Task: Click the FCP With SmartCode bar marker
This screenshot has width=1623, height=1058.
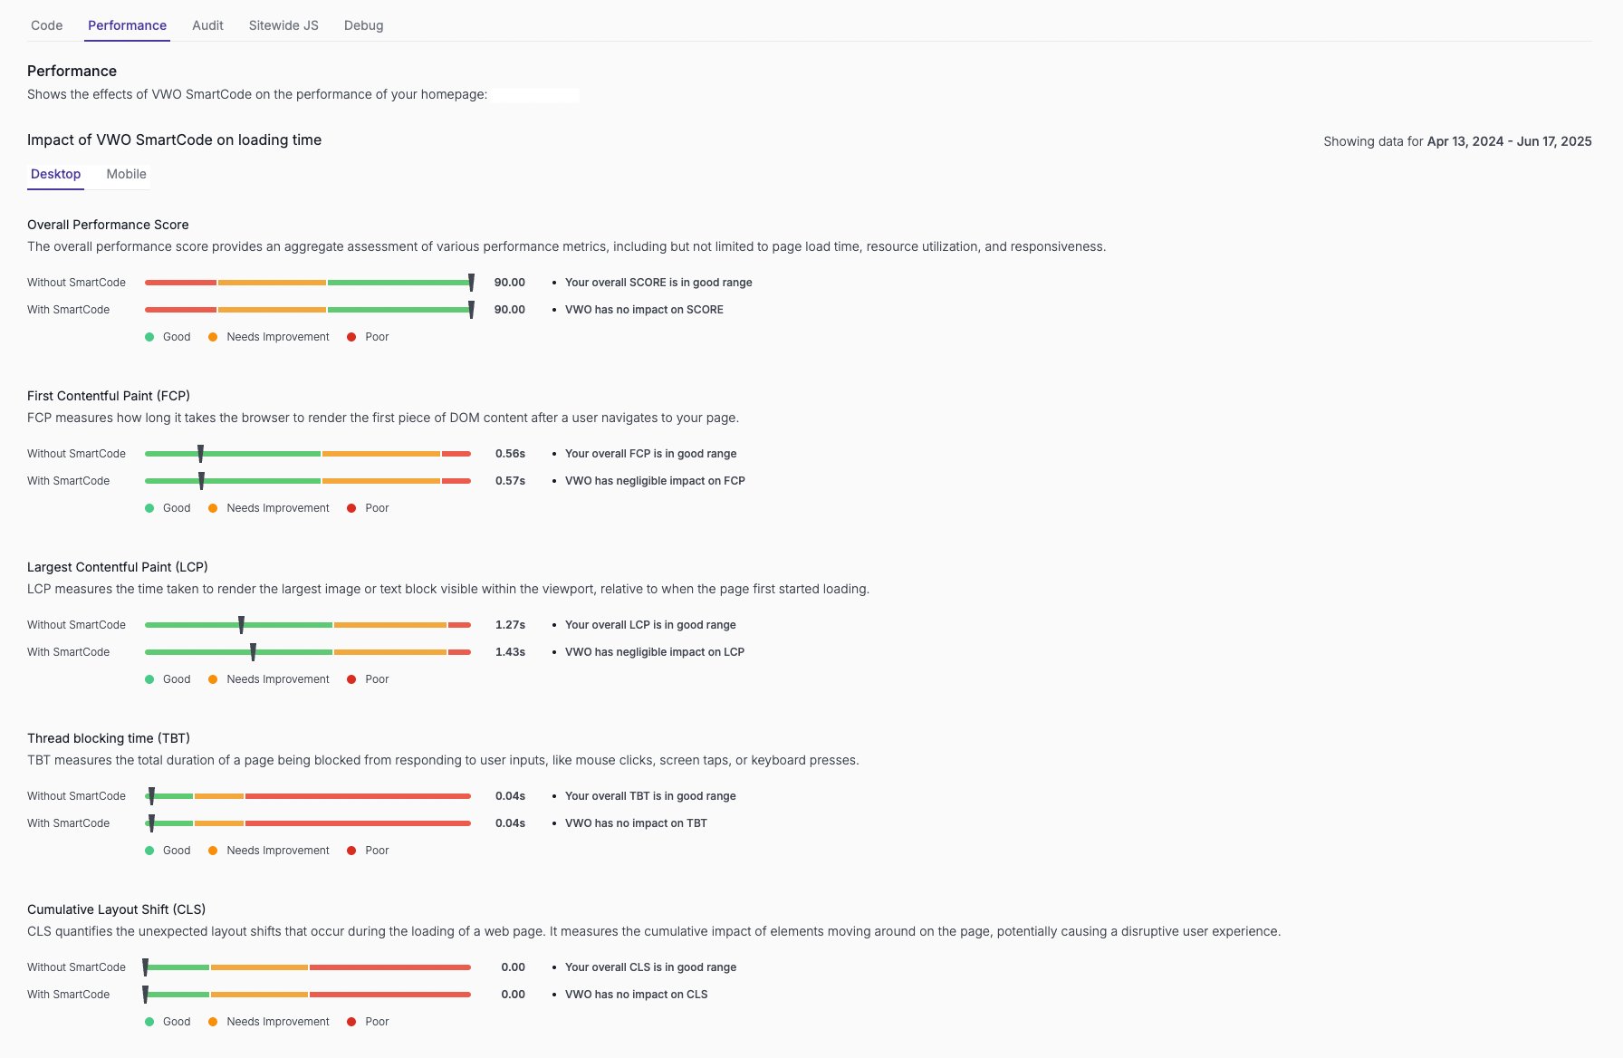Action: coord(201,481)
